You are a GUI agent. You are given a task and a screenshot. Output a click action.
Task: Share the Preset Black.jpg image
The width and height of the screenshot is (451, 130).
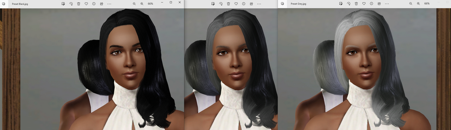tap(101, 4)
